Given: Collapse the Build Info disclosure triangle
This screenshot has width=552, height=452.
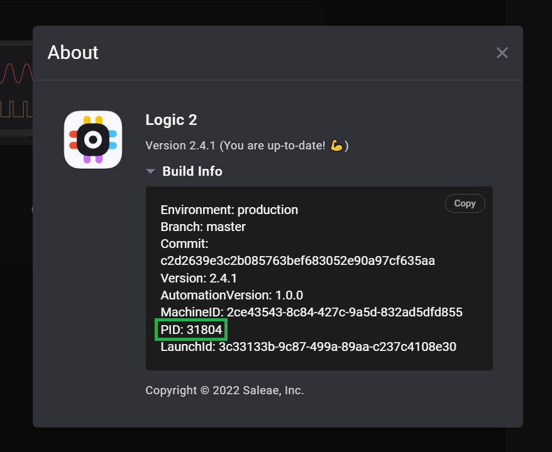Looking at the screenshot, I should click(x=150, y=171).
